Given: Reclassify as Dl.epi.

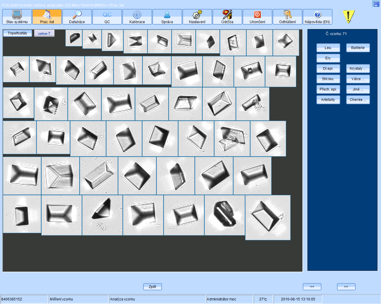Looking at the screenshot, I should click(x=328, y=69).
